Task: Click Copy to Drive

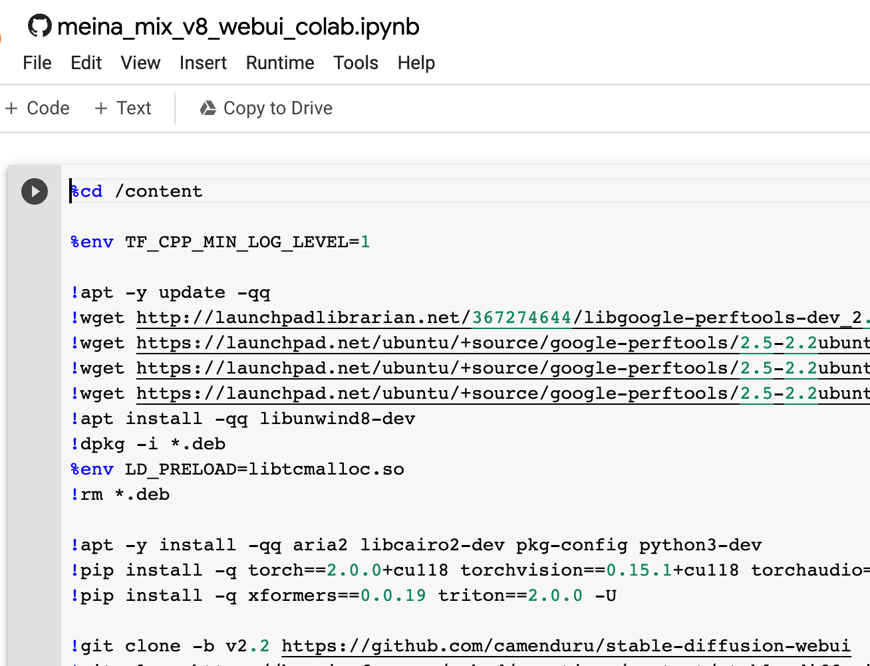Action: (277, 108)
